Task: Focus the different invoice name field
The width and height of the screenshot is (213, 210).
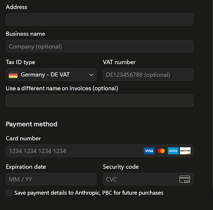Action: click(100, 101)
